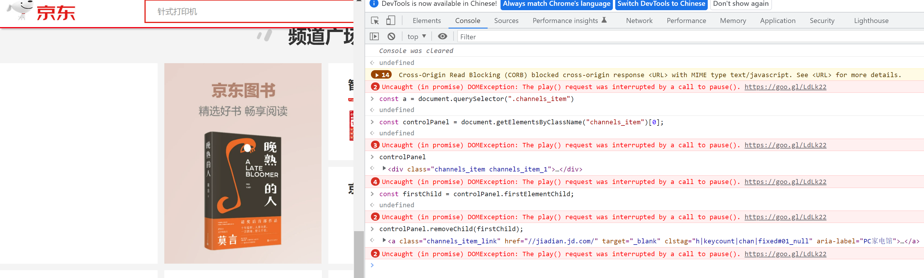Screen dimensions: 924x278
Task: Open the Security tab
Action: click(822, 21)
